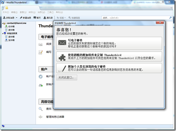Click the 写电子邮件 card in the welcome dialog
This screenshot has width=176, height=131.
pyautogui.click(x=109, y=43)
